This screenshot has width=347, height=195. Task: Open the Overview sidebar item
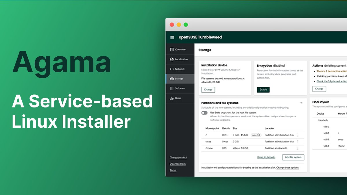(x=179, y=49)
